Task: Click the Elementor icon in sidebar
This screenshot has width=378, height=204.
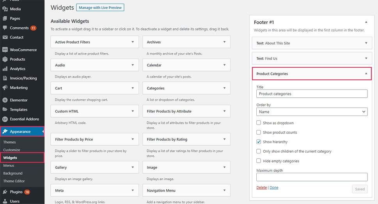Action: [5, 100]
